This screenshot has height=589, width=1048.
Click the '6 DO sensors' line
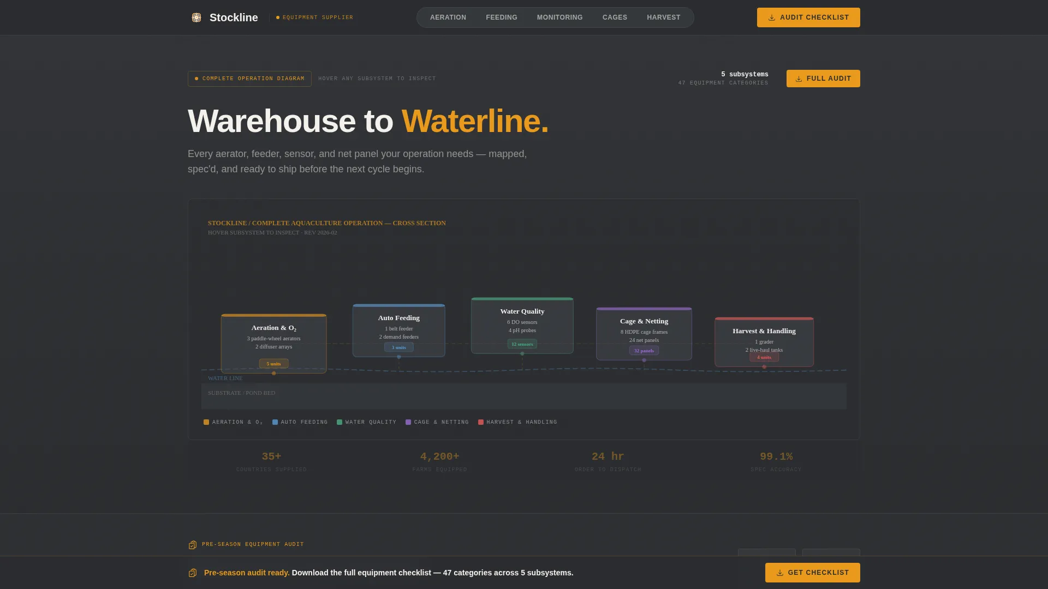click(x=522, y=322)
